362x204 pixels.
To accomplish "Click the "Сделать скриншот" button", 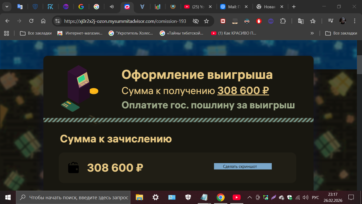I will [x=243, y=166].
